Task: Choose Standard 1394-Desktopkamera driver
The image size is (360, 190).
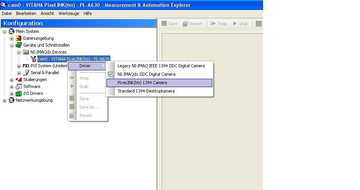Action: 159,91
